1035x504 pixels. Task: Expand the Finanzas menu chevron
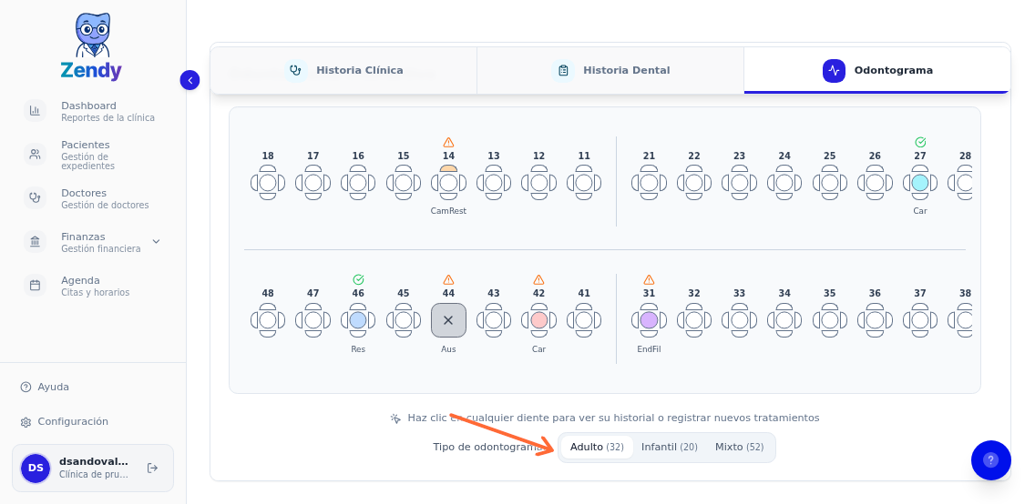[x=156, y=242]
